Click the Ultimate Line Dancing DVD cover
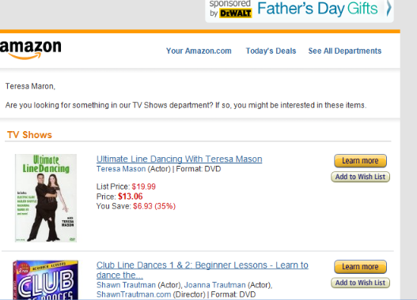Image resolution: width=417 pixels, height=300 pixels. coord(46,198)
